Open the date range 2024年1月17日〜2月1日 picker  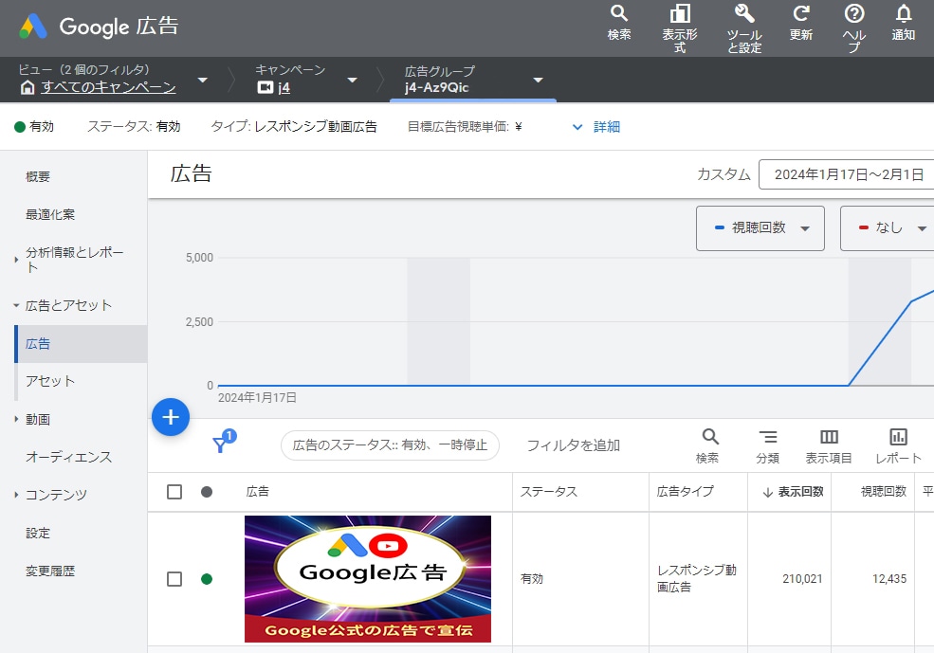[846, 174]
